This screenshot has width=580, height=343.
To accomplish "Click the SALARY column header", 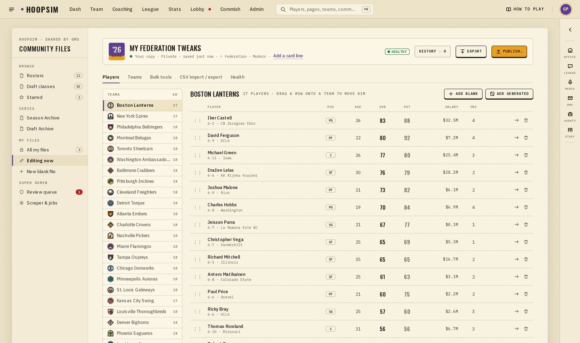I will [452, 107].
